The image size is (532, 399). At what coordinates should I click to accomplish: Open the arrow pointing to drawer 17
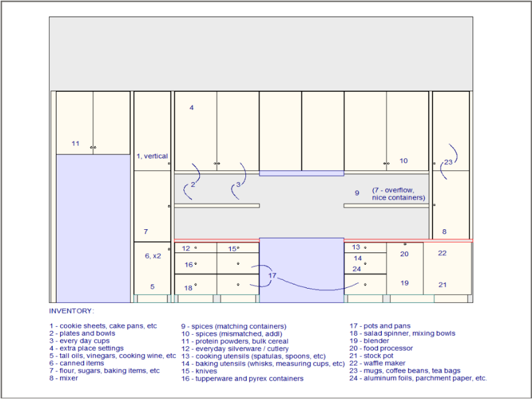(x=272, y=276)
